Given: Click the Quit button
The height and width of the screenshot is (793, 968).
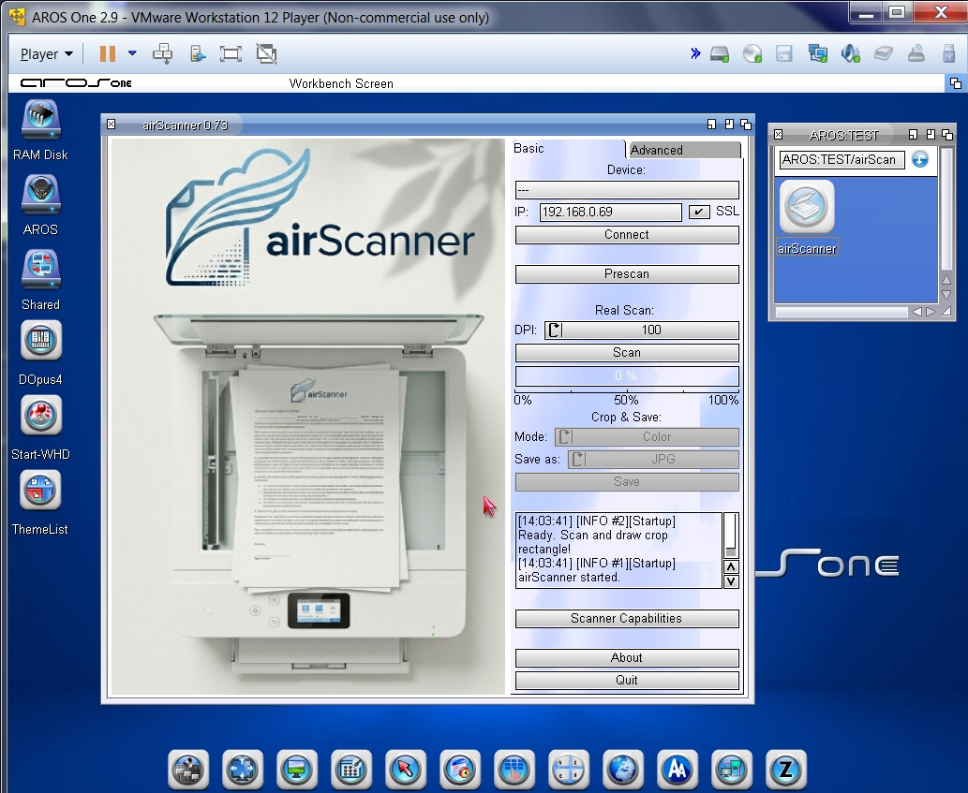Looking at the screenshot, I should point(627,680).
